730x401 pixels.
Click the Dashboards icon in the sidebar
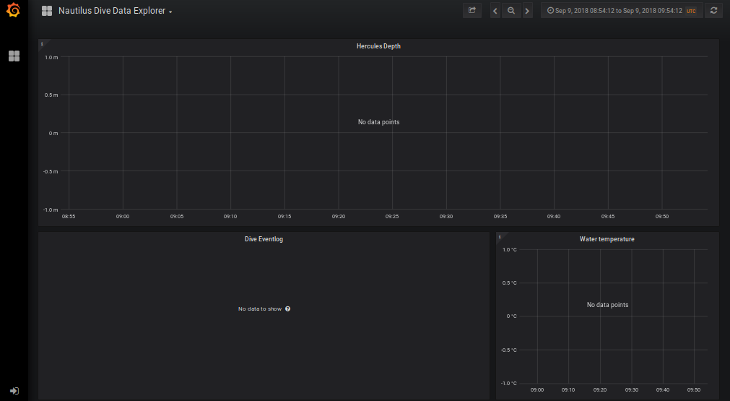coord(14,56)
